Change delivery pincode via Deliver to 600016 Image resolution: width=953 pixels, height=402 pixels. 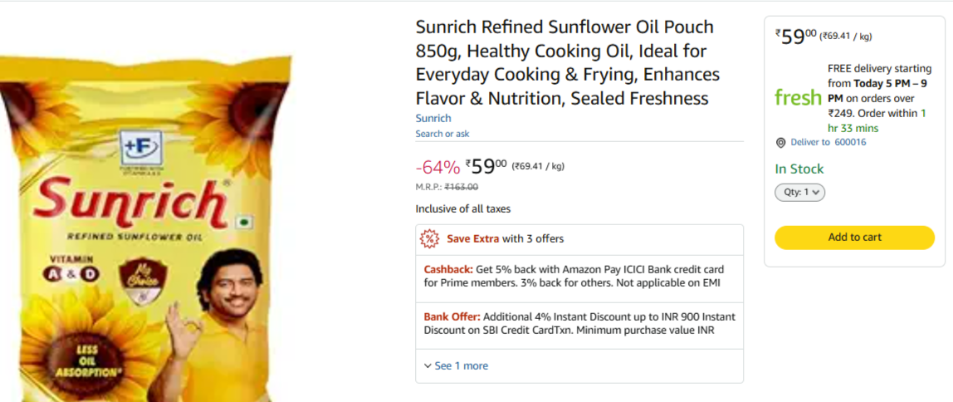[828, 143]
